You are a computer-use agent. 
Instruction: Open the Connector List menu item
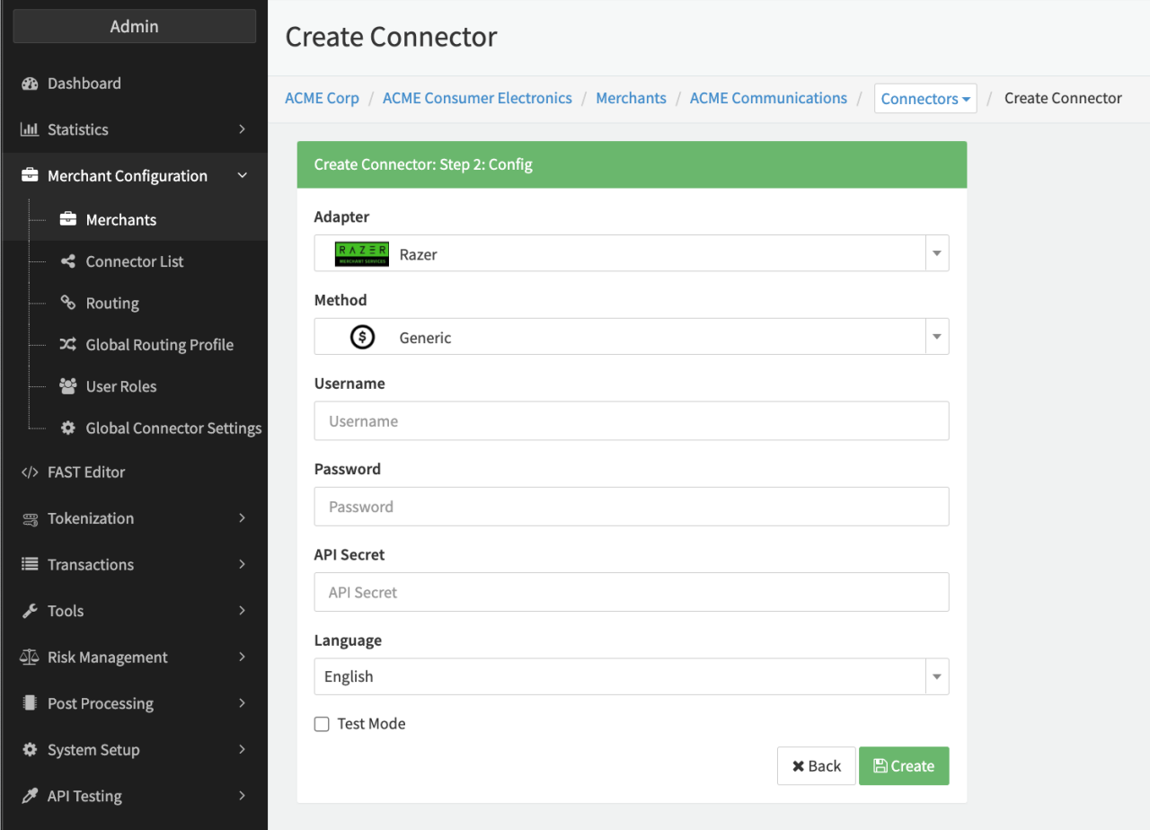click(x=134, y=261)
